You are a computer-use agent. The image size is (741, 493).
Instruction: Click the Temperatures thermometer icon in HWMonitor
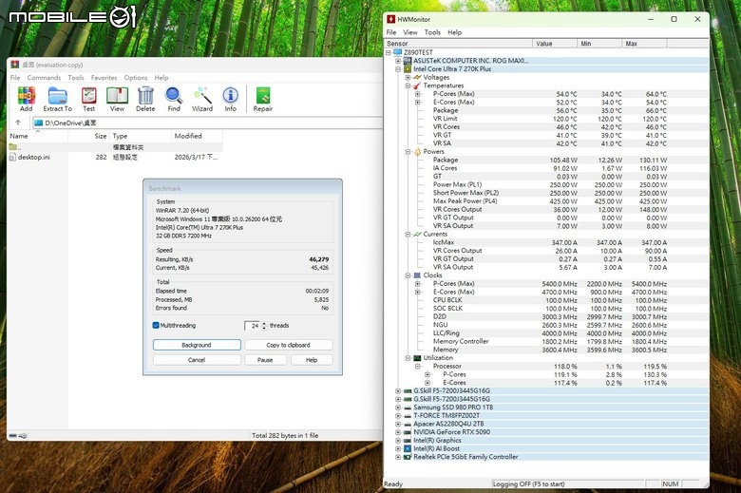(x=417, y=85)
